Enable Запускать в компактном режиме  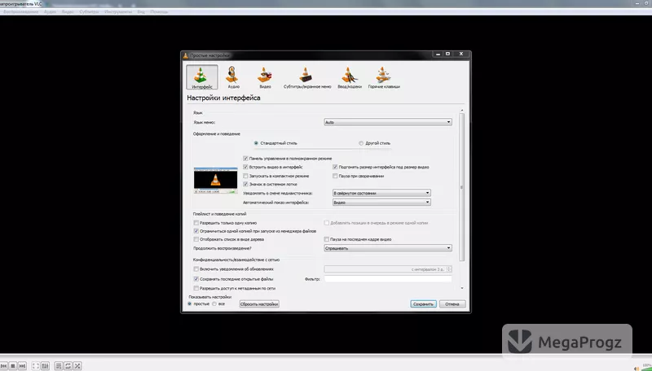(x=245, y=176)
